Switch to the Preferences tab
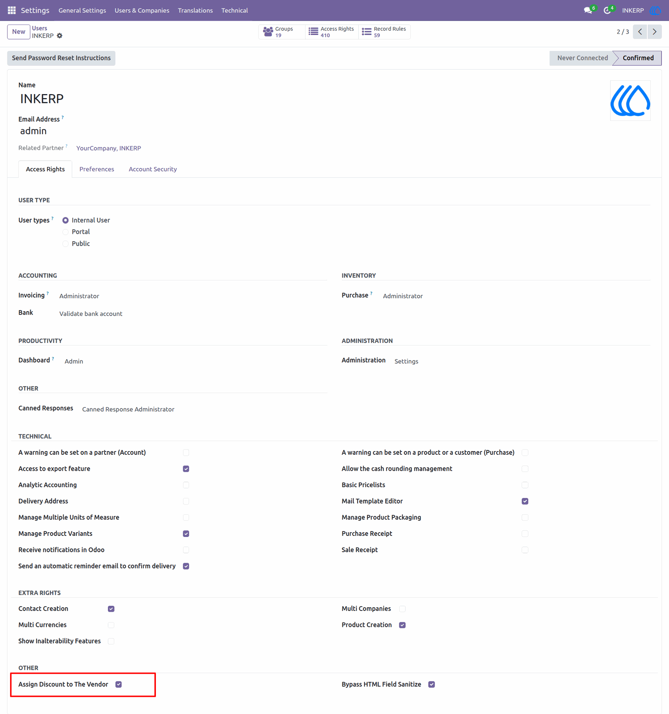 click(x=97, y=169)
